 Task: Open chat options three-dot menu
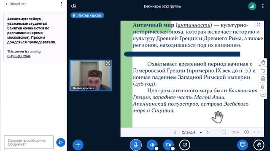(62, 4)
